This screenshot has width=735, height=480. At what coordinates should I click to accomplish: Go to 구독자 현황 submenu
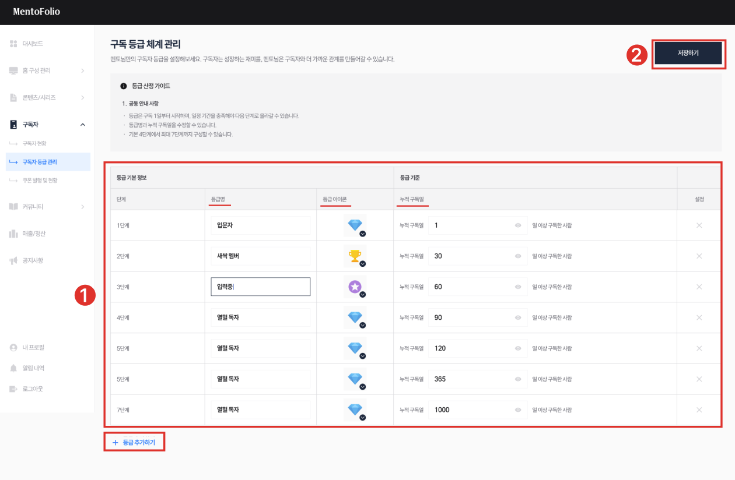pos(34,143)
